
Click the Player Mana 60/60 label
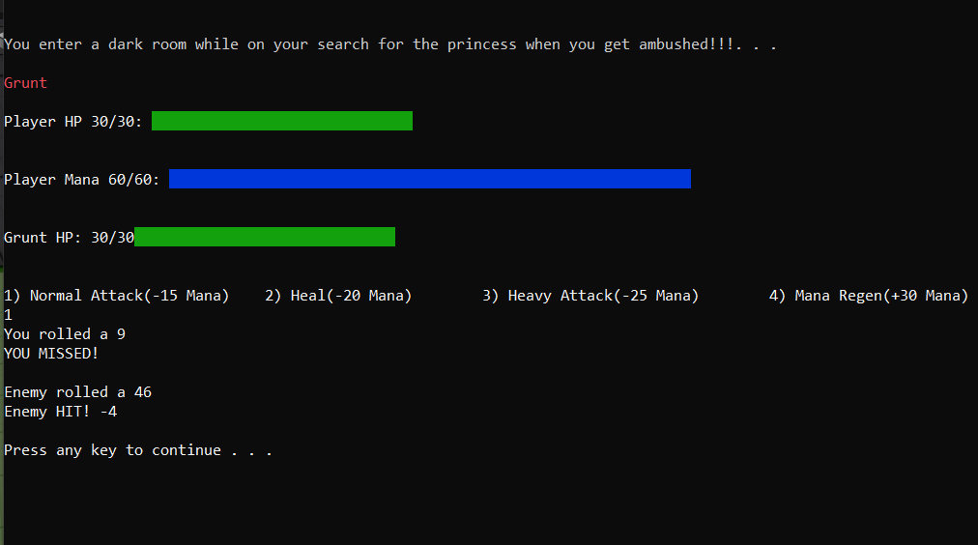[82, 180]
